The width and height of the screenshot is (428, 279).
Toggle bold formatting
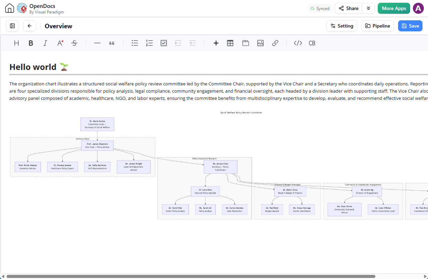[31, 43]
